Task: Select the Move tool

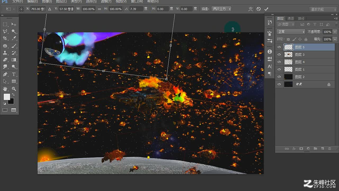Action: tap(14, 24)
